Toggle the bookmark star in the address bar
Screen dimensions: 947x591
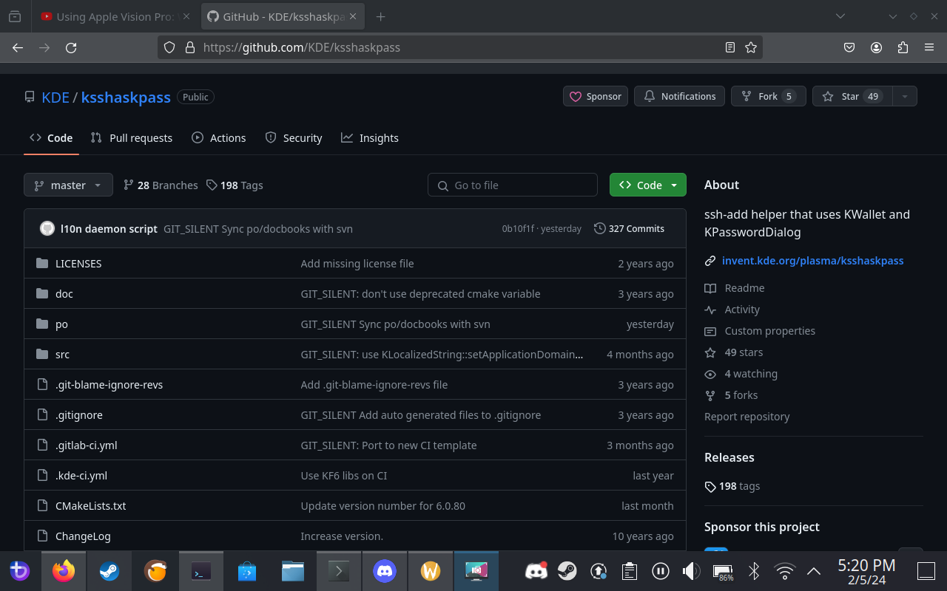(751, 47)
